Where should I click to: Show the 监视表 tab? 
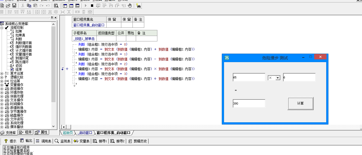(x=63, y=141)
